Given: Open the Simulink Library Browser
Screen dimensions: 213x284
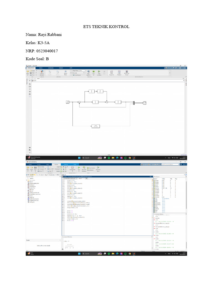Looking at the screenshot, I should click(42, 73).
